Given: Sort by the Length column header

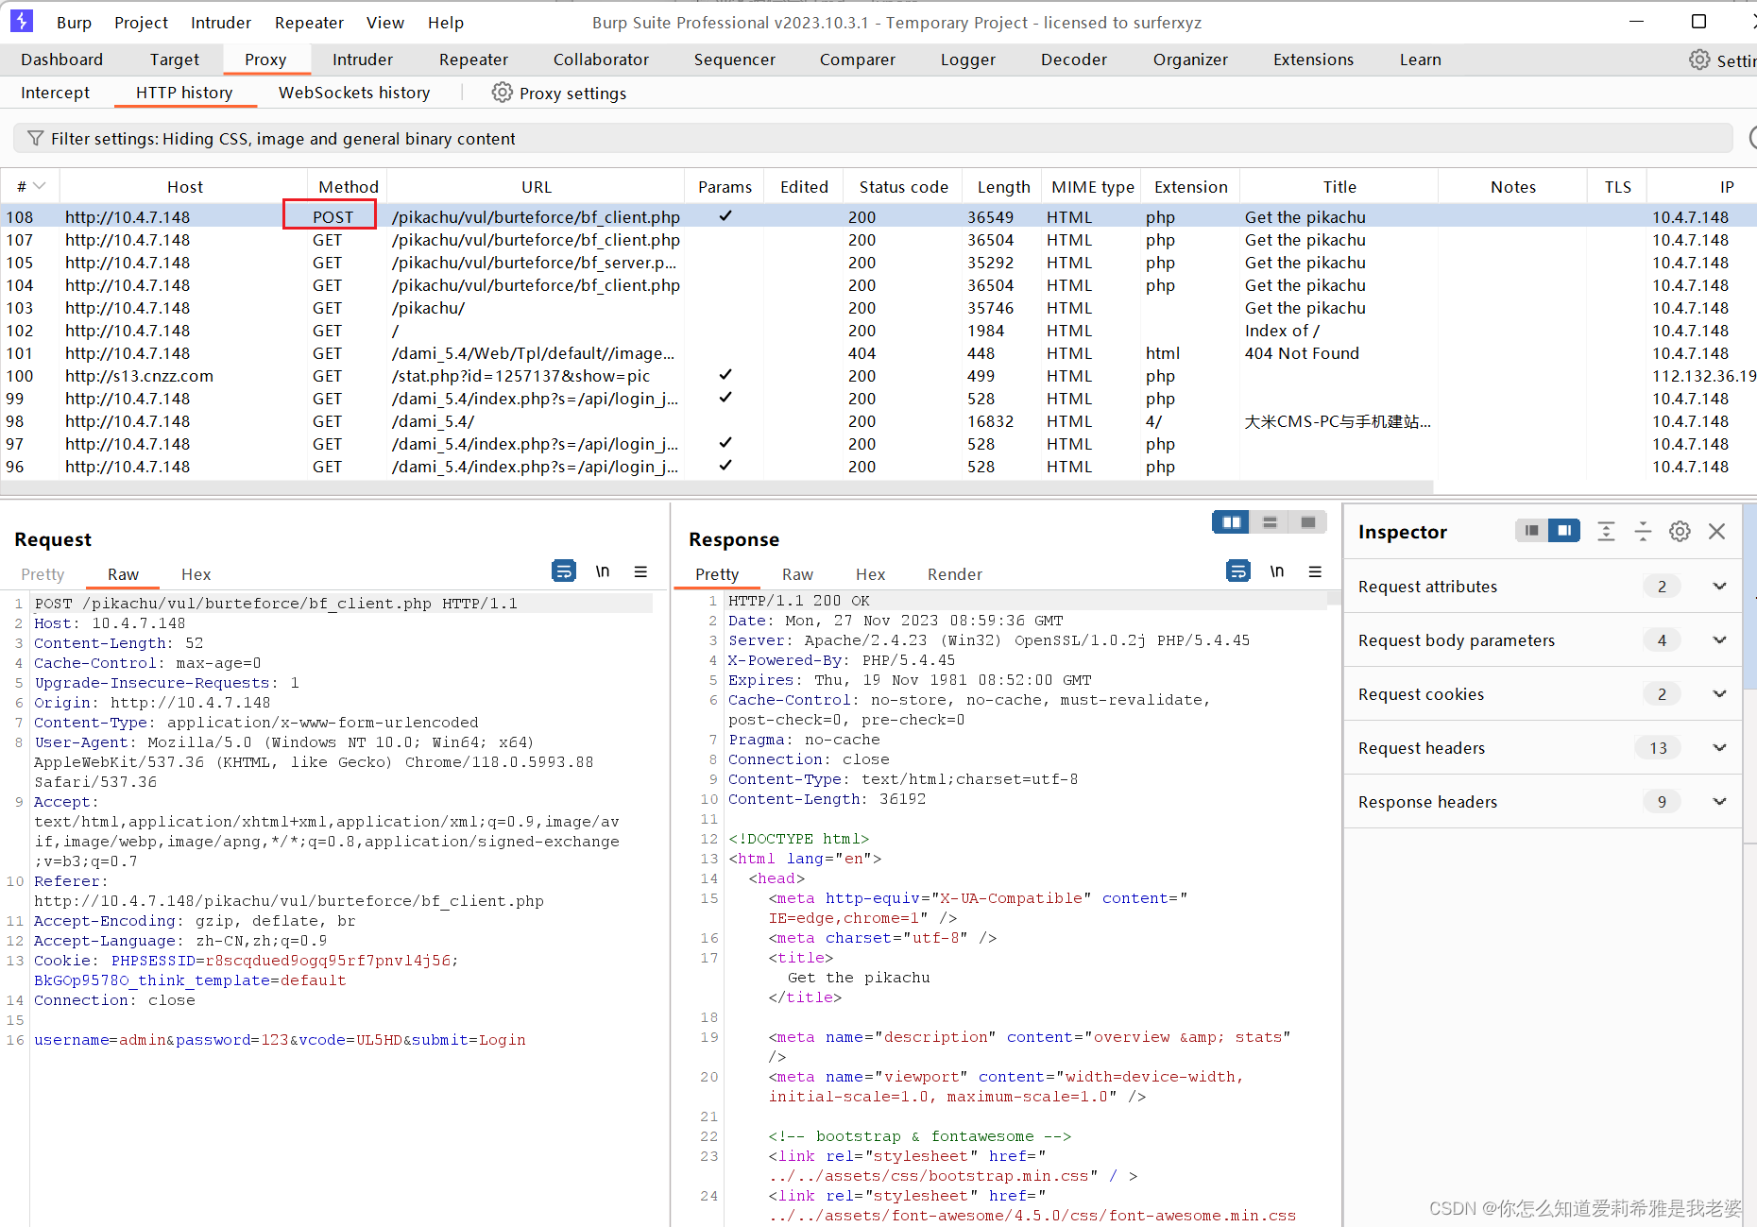Looking at the screenshot, I should coord(1003,187).
